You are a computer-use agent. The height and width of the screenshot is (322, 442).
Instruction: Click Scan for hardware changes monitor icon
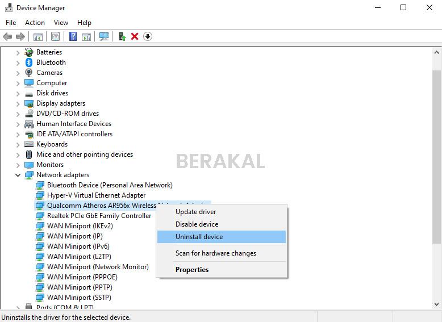tap(104, 36)
